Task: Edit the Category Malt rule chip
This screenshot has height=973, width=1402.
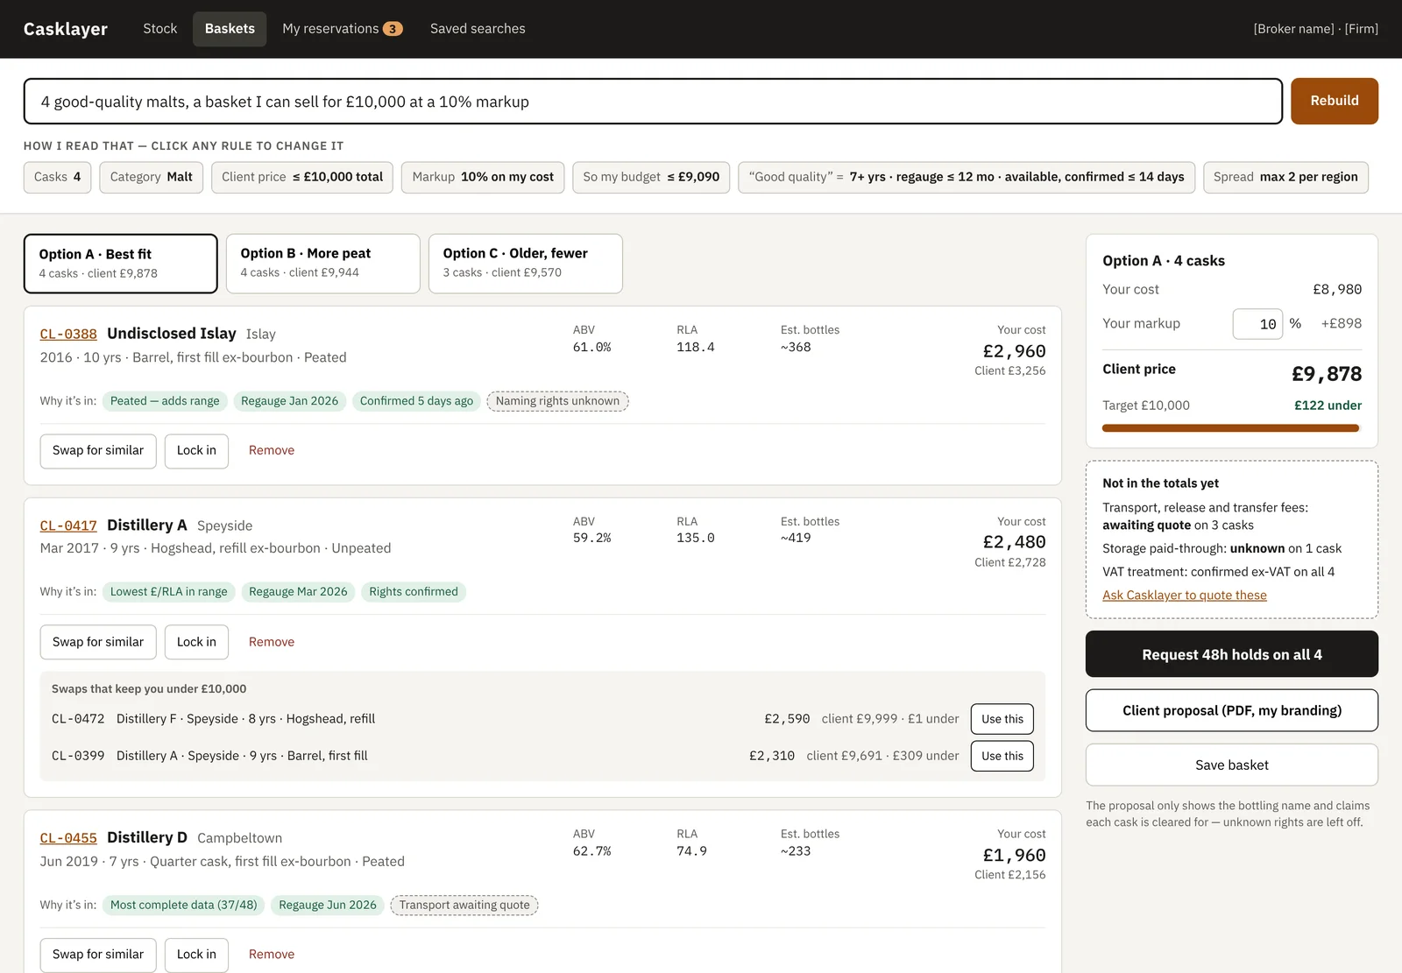Action: point(151,177)
